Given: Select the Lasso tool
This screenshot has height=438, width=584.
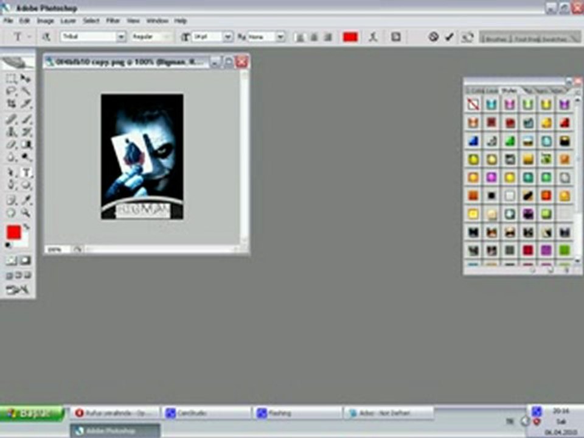Looking at the screenshot, I should pos(11,91).
